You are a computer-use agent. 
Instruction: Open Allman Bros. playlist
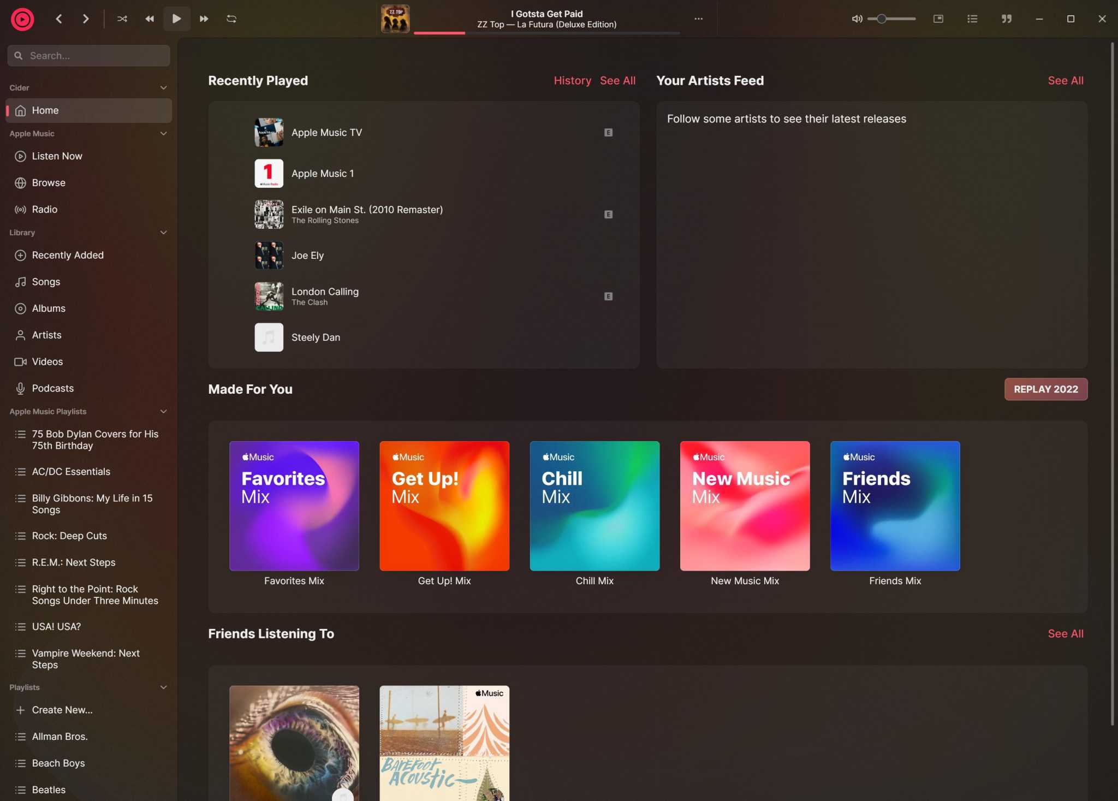pos(88,737)
